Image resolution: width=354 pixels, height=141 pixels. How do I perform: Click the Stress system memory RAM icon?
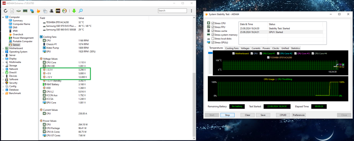pyautogui.click(x=208, y=35)
